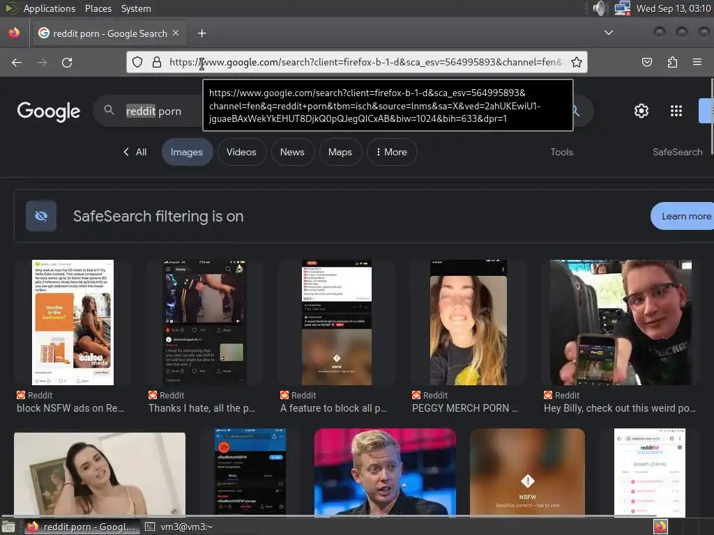
Task: Focus the Google search query text box
Action: tap(153, 111)
